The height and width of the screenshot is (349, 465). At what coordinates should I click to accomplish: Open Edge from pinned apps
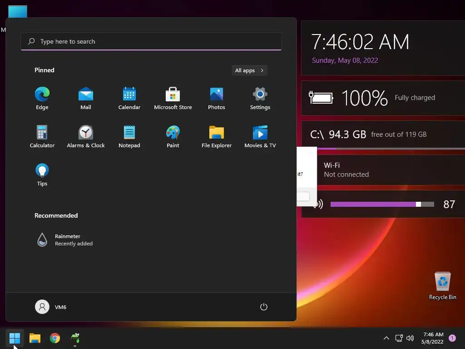coord(42,98)
